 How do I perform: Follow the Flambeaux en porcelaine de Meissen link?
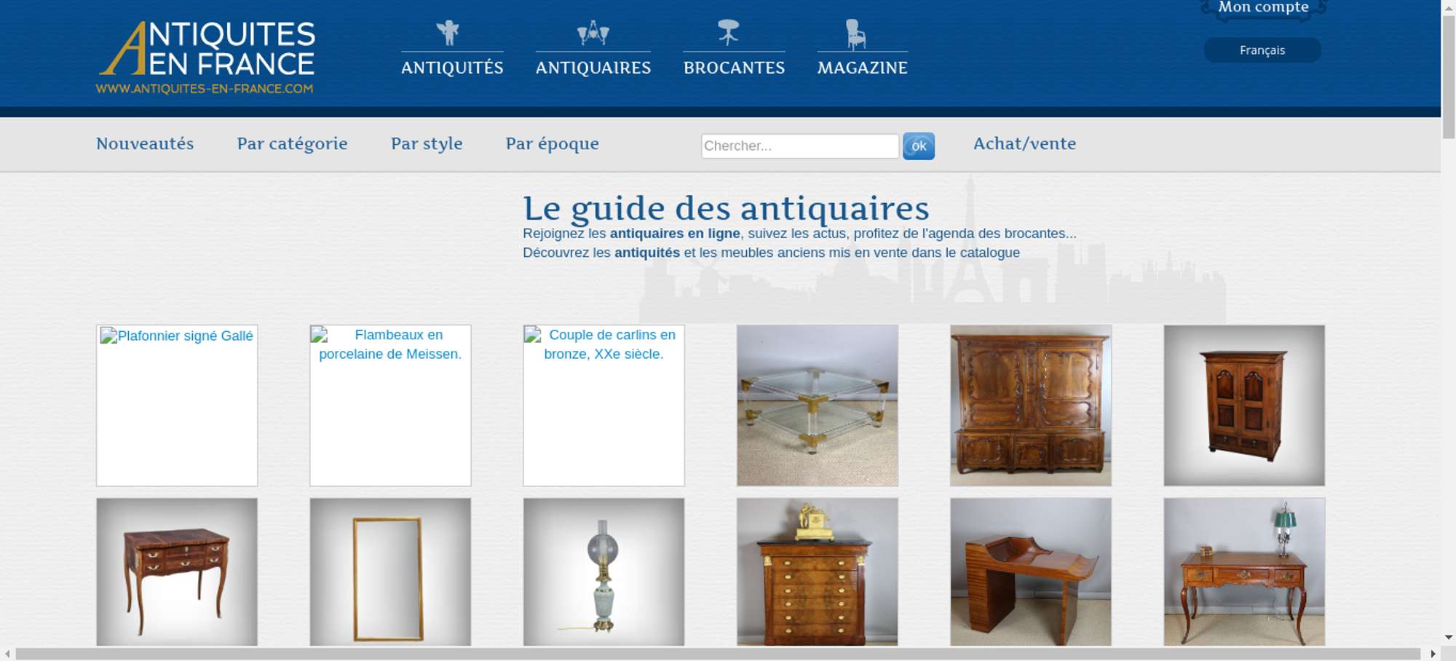391,344
